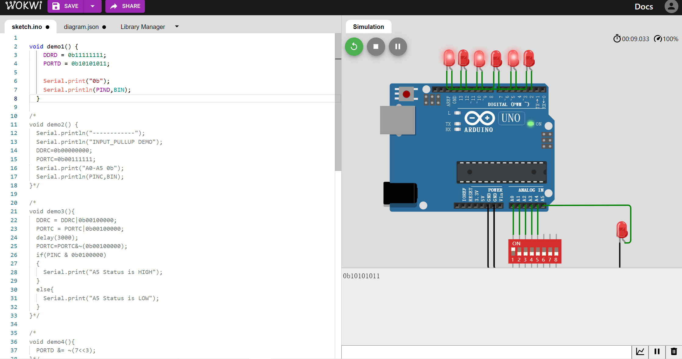Screen dimensions: 682x359
Task: Click the Wokwi logo
Action: tap(24, 5)
